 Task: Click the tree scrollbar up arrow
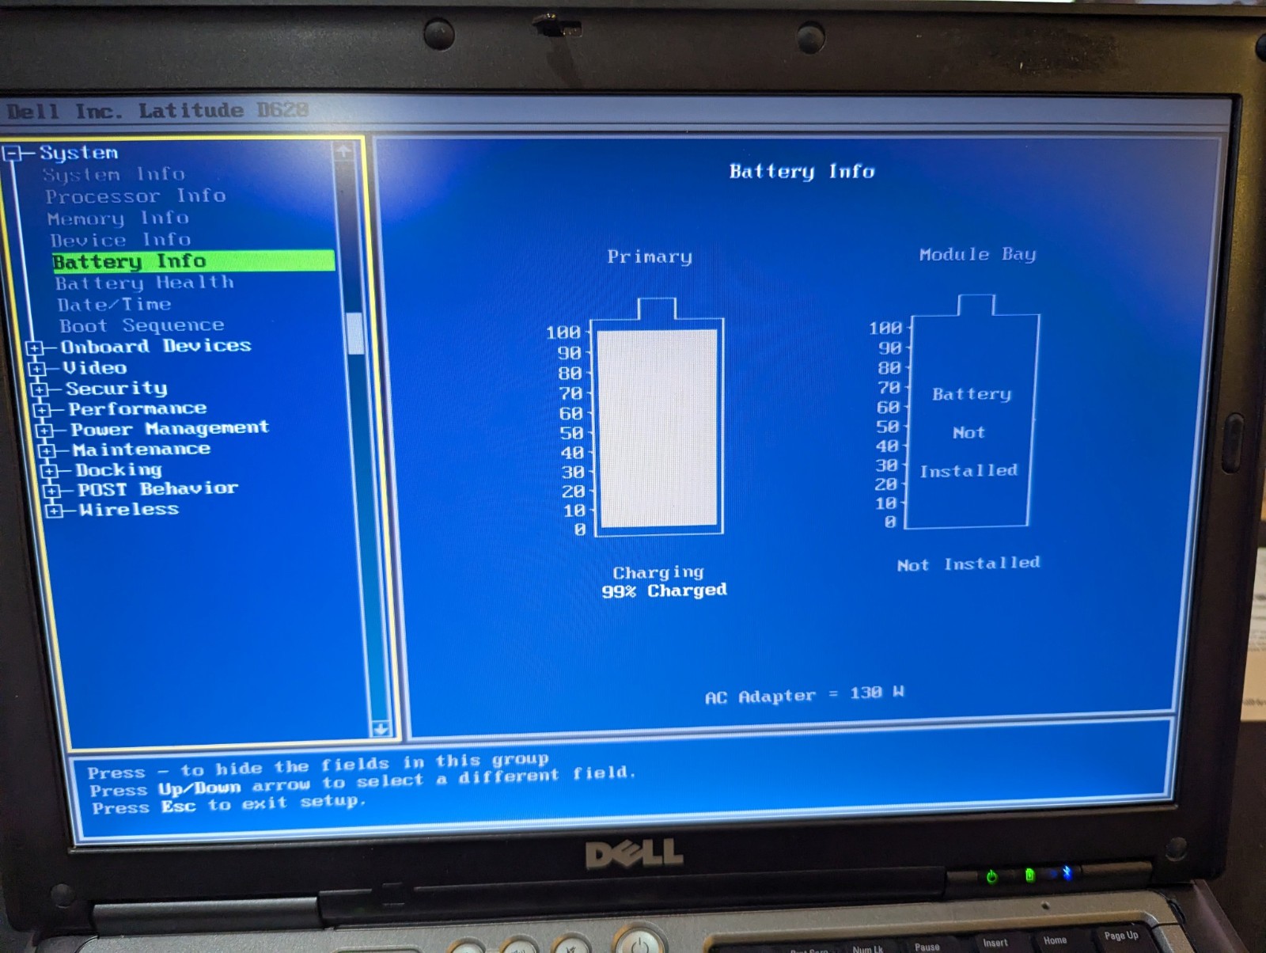point(343,150)
